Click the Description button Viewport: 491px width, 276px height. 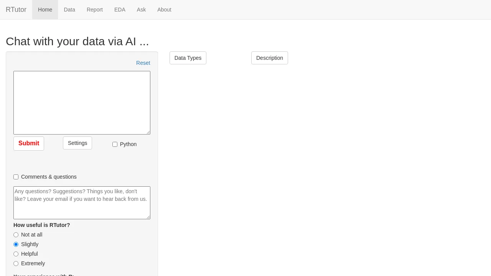[270, 58]
